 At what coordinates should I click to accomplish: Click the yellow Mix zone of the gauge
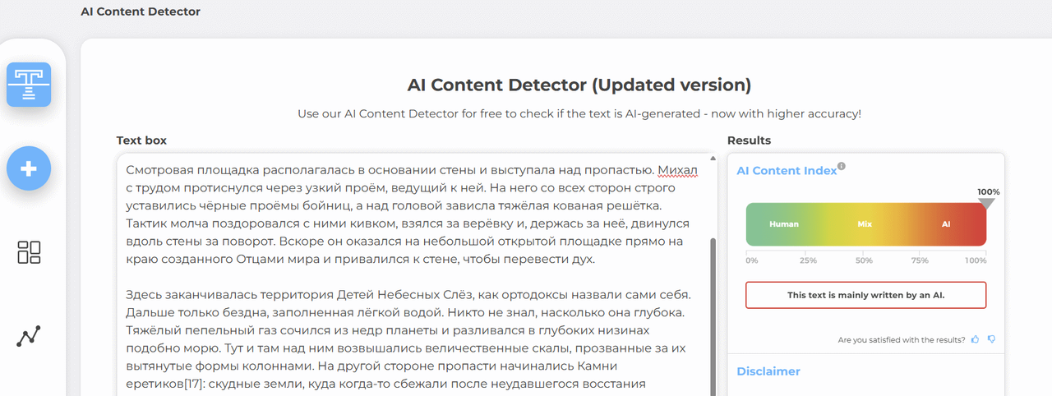coord(865,224)
